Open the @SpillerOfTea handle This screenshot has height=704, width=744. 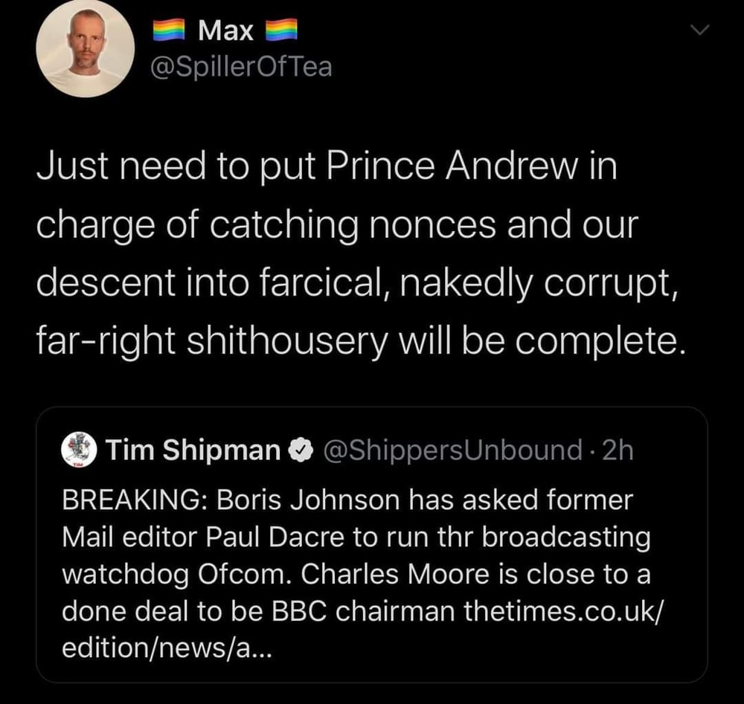tap(242, 67)
